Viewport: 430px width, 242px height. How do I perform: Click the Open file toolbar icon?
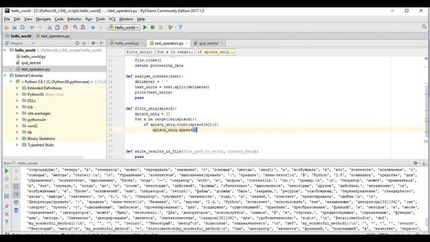click(x=7, y=28)
